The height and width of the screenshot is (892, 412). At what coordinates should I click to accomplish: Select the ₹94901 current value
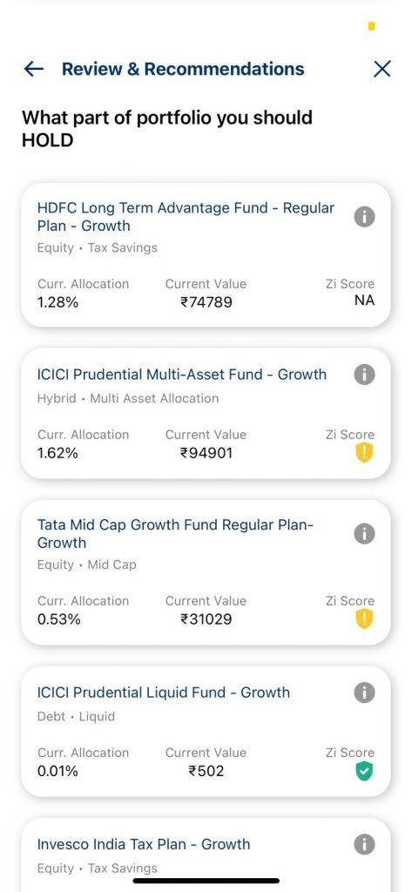[x=206, y=453]
